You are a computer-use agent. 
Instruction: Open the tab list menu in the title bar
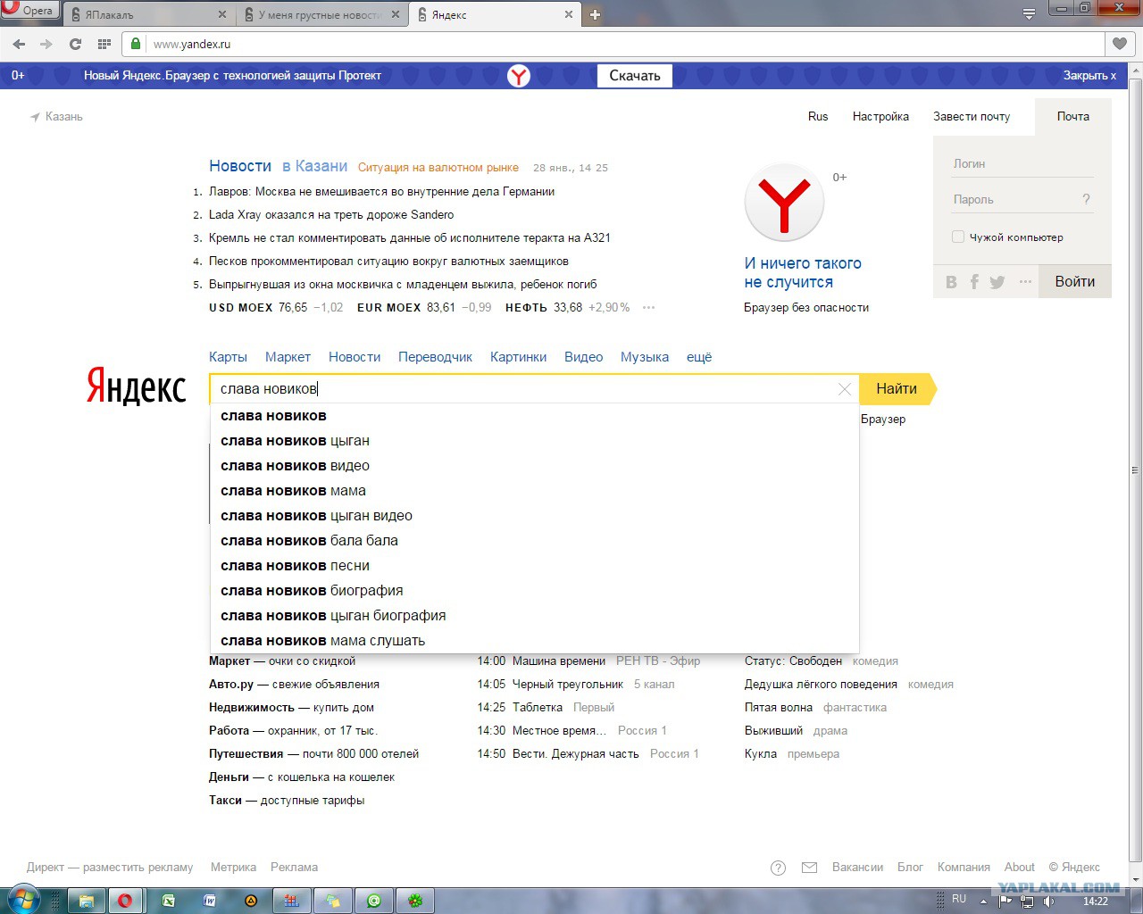pos(1029,13)
